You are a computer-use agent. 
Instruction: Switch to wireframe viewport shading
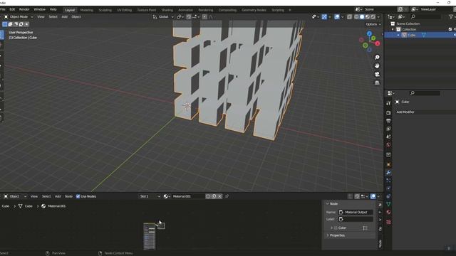click(356, 17)
